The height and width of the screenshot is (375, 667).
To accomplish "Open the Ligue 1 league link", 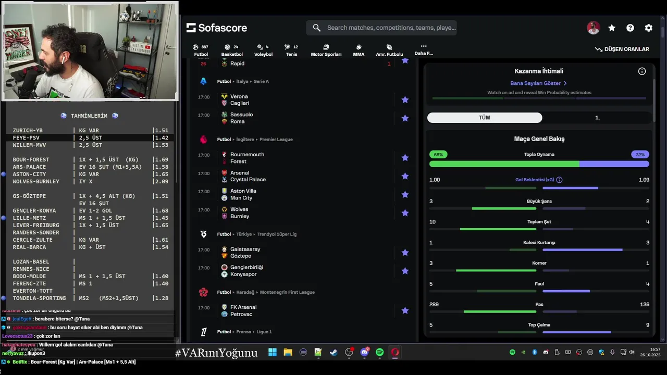I will coord(264,332).
